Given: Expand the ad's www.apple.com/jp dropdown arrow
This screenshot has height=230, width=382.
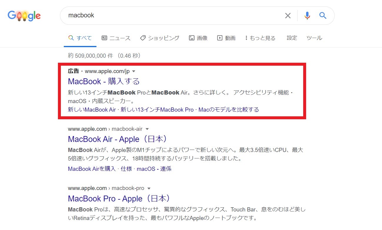Looking at the screenshot, I should [134, 71].
